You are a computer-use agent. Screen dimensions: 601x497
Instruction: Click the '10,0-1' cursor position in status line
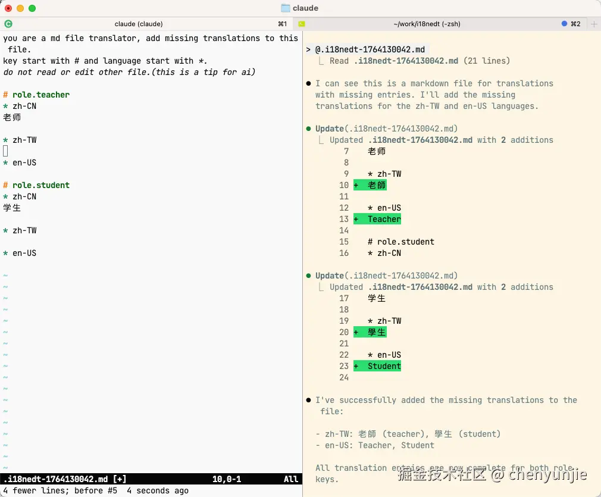[227, 479]
